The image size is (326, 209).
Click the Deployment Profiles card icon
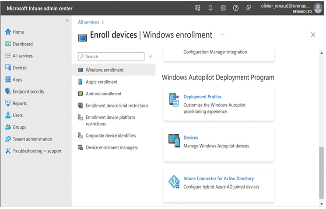point(175,100)
